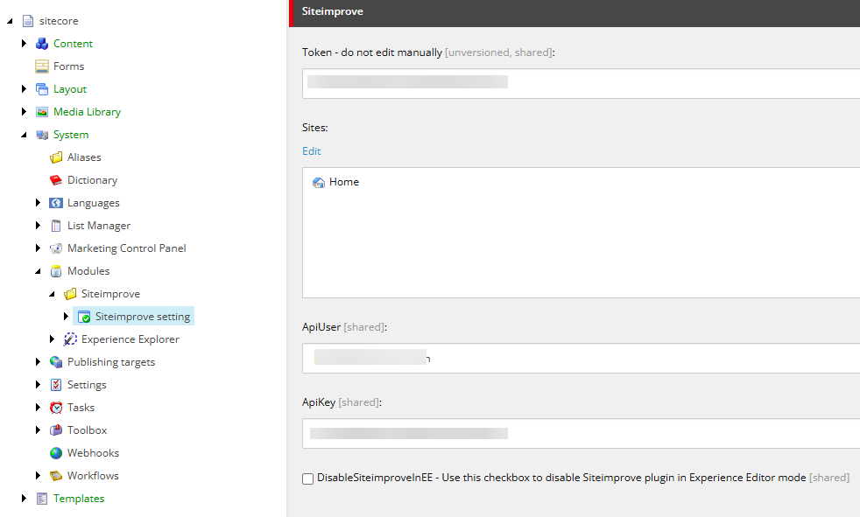
Task: Click the Siteimprove section header
Action: tap(575, 13)
